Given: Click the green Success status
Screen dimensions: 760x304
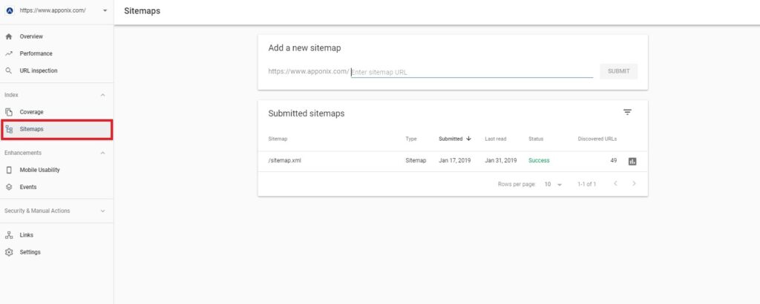Looking at the screenshot, I should [539, 160].
